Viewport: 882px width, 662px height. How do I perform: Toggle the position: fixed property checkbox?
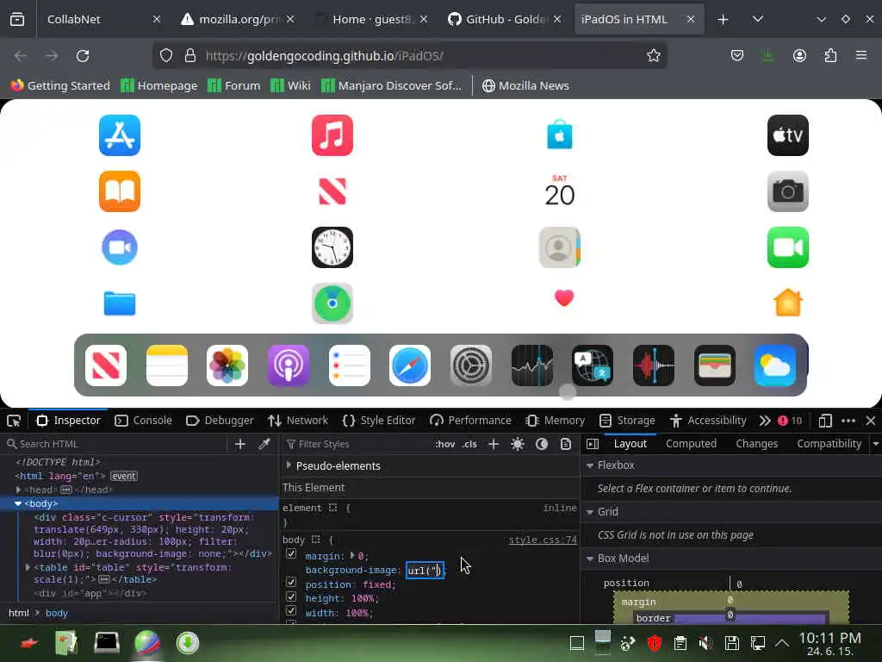click(x=291, y=582)
